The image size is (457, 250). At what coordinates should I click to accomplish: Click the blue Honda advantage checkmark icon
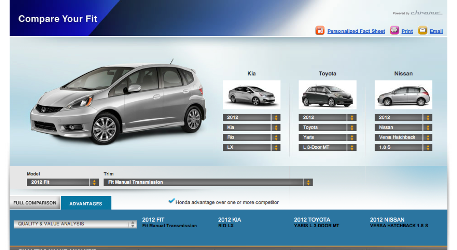point(171,201)
